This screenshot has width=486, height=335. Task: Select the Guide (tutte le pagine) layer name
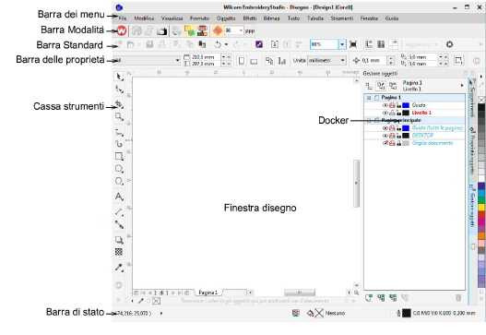tap(437, 128)
